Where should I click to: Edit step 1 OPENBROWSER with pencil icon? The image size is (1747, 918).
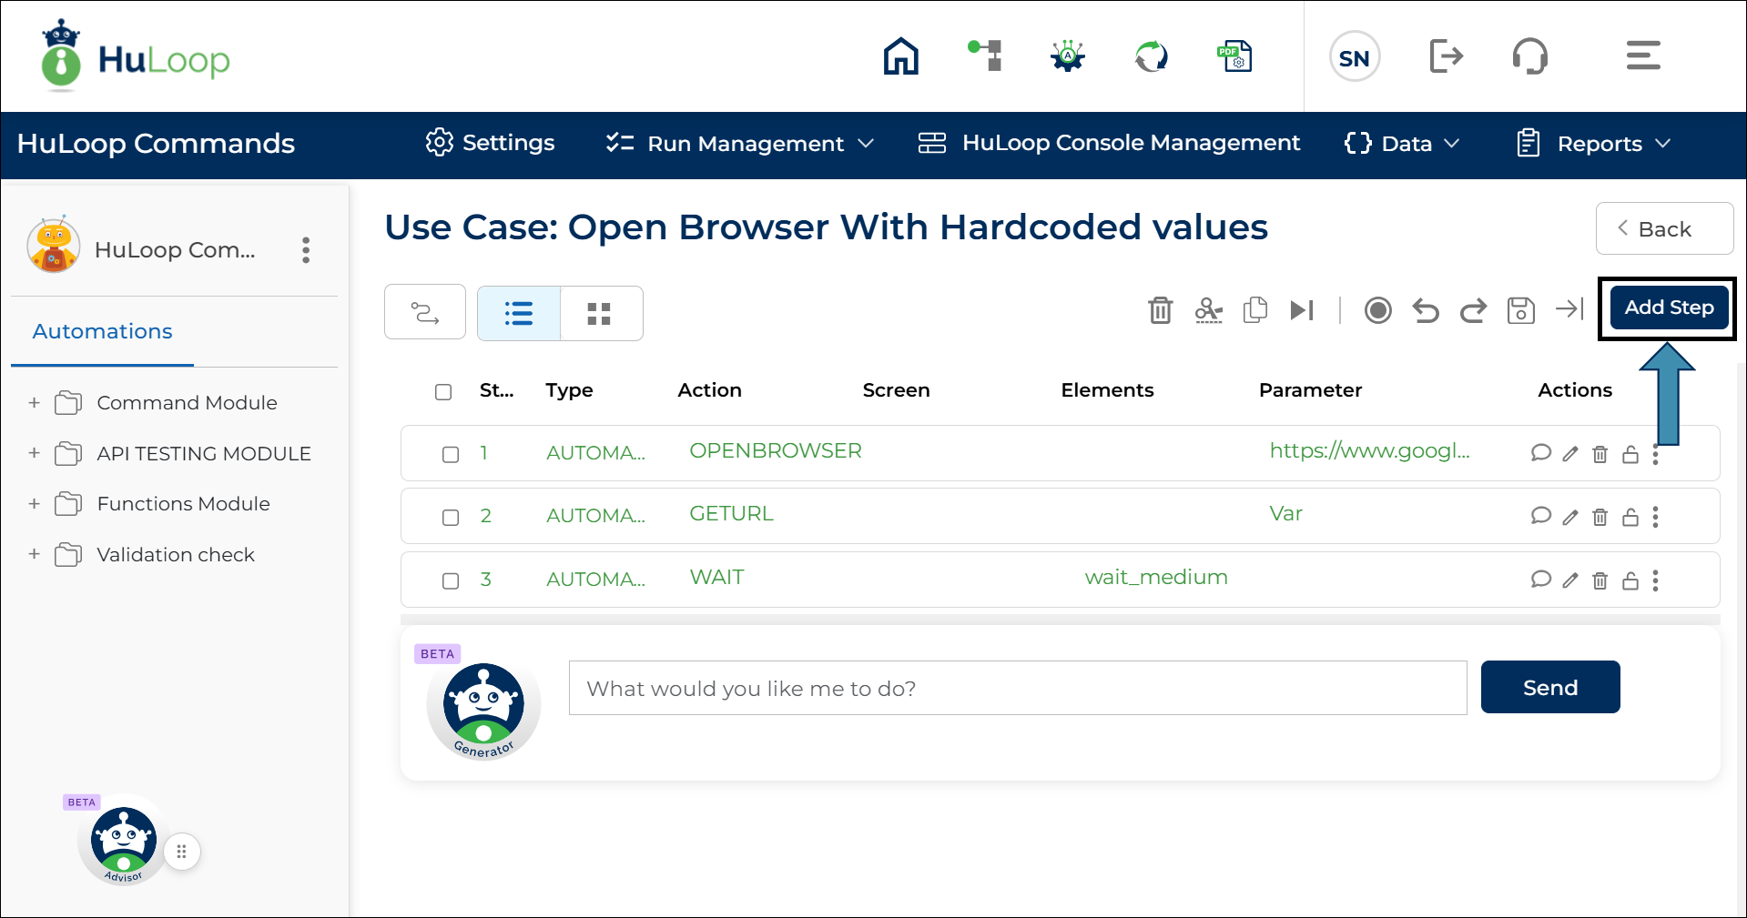(x=1569, y=454)
